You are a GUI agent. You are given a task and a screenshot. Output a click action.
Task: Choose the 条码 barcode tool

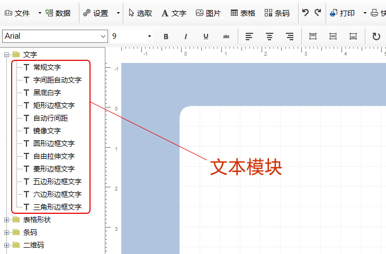277,13
